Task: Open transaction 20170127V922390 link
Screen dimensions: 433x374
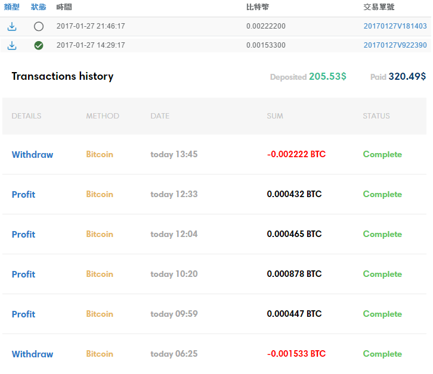Action: coord(395,45)
